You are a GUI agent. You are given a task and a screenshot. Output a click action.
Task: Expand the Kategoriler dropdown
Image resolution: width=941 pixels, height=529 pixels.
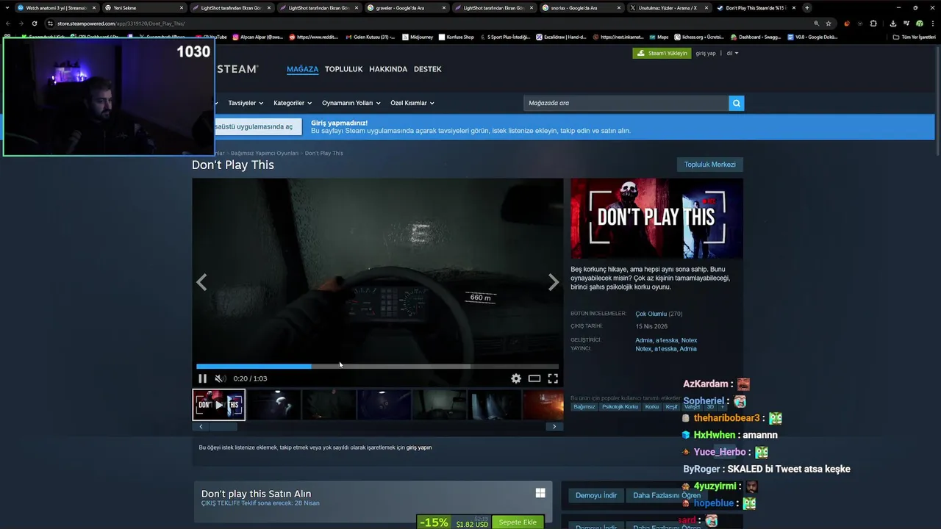[x=293, y=103]
